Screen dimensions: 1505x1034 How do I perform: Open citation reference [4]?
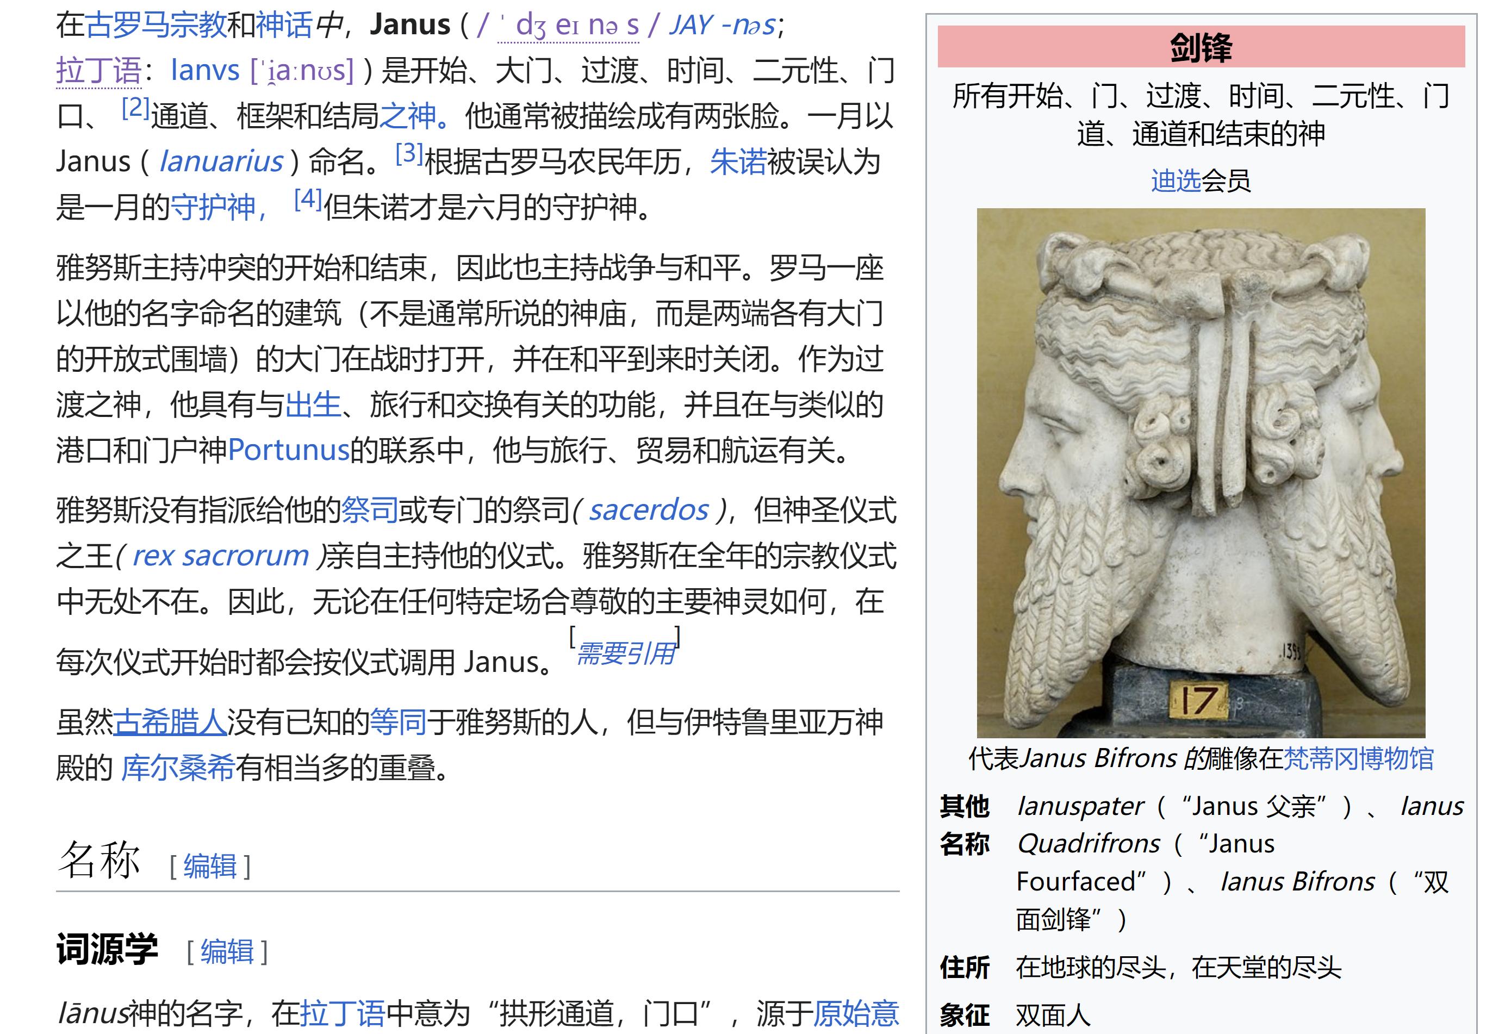click(x=308, y=199)
